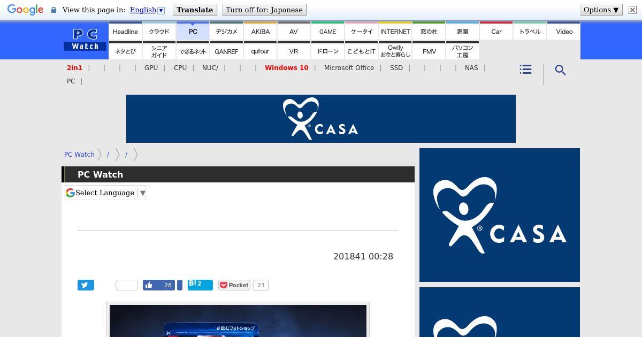Open the パソコン工房 tab

point(462,51)
